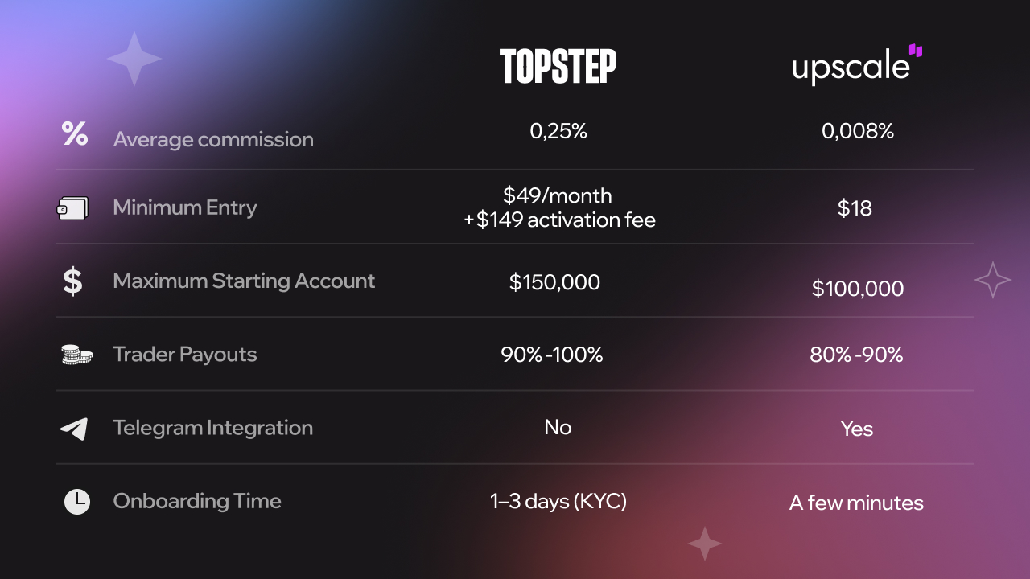Viewport: 1030px width, 579px height.
Task: Click the 80% -90% payout value
Action: point(856,355)
